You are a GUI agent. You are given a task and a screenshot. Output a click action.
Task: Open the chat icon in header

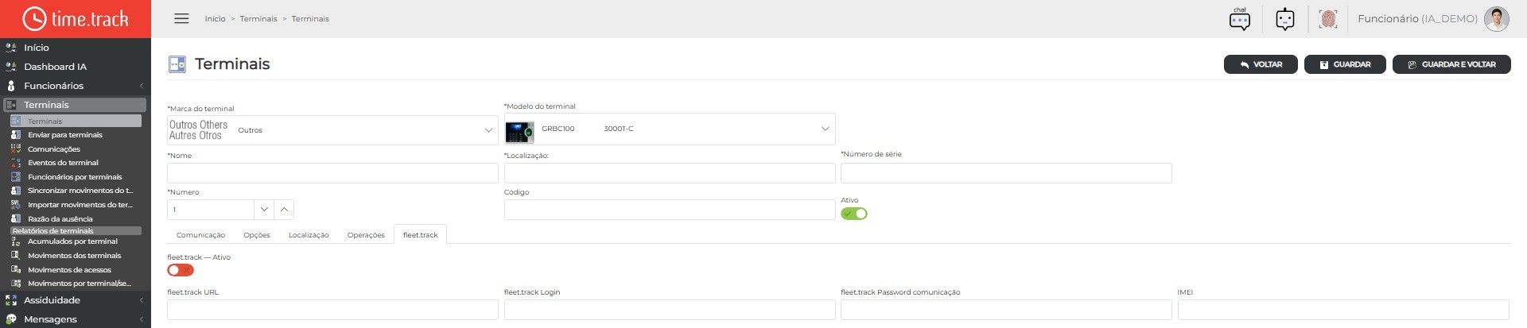point(1239,18)
